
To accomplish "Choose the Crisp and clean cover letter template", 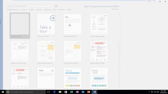I will point(72,51).
